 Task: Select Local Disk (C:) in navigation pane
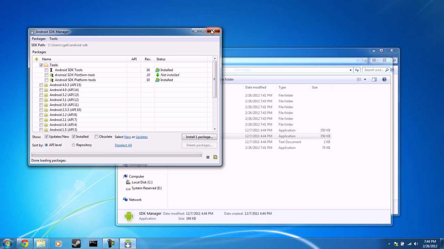click(x=142, y=182)
